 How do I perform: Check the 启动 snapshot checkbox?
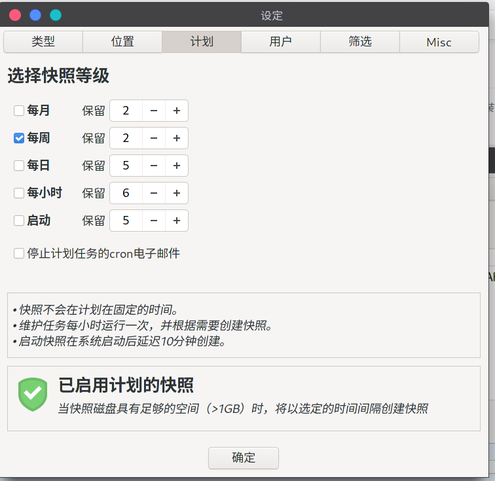[19, 221]
